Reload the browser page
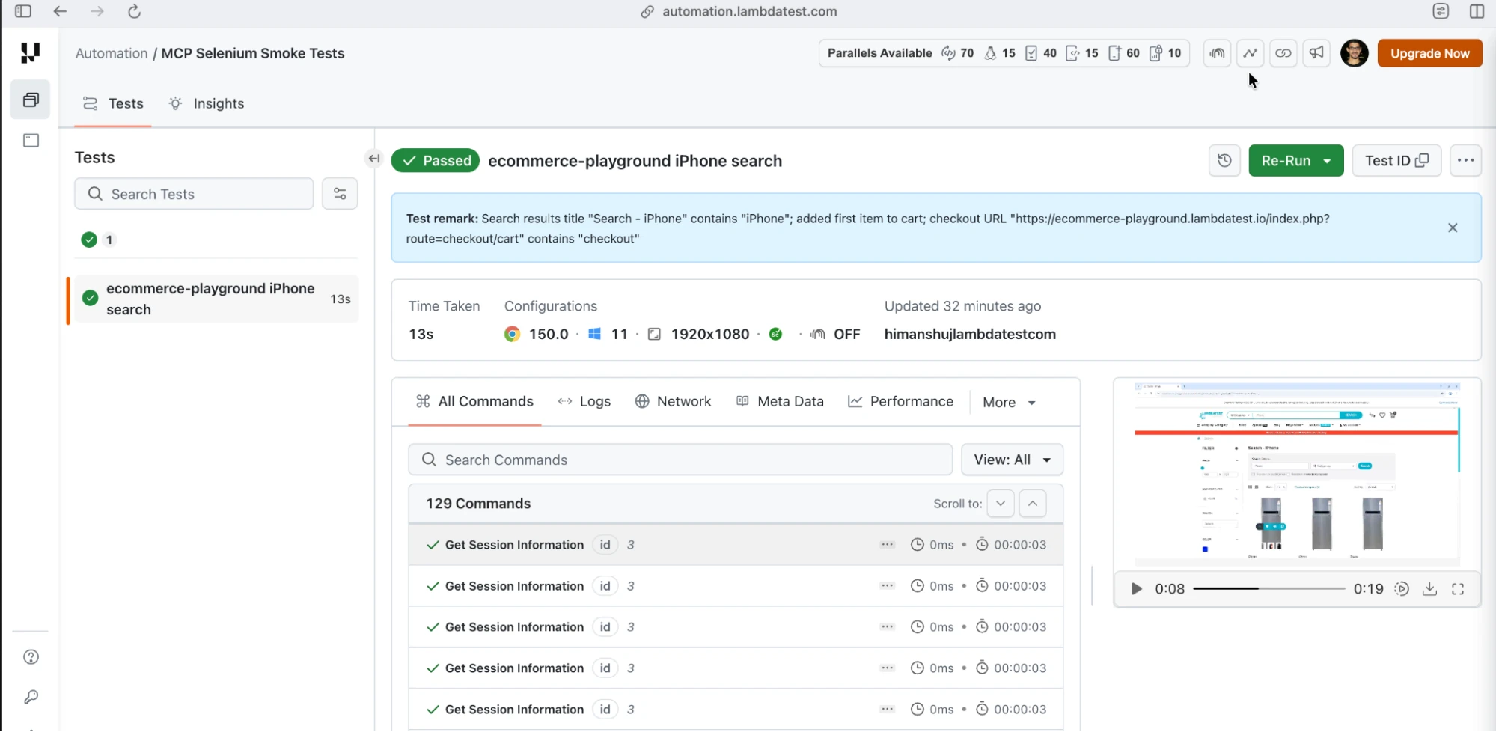 pos(134,11)
